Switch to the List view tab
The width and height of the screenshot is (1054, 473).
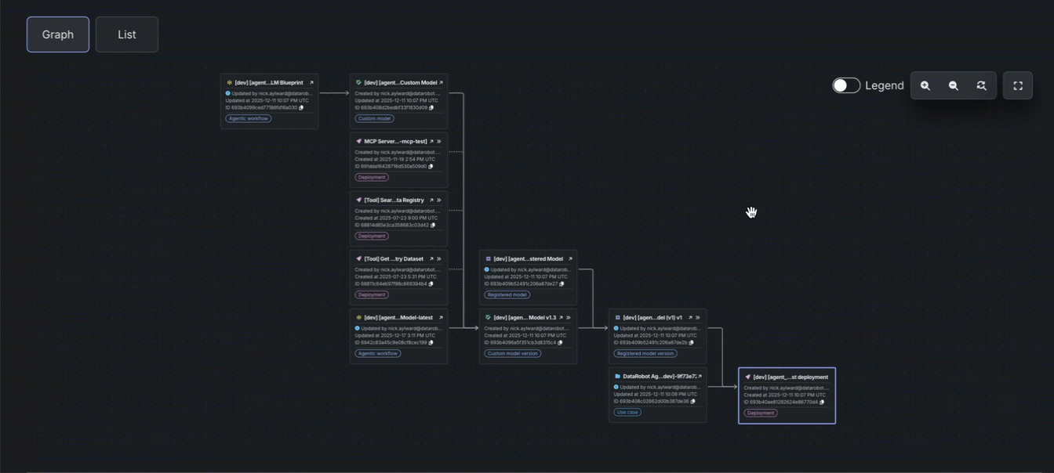(127, 34)
